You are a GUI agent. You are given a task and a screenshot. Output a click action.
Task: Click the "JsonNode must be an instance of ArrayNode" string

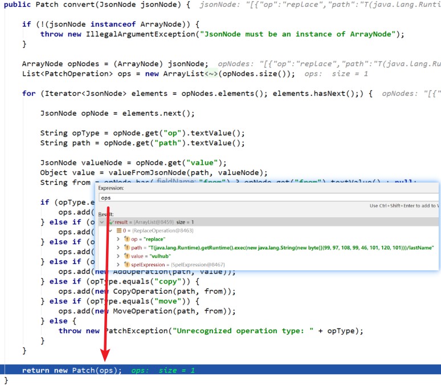tap(298, 34)
